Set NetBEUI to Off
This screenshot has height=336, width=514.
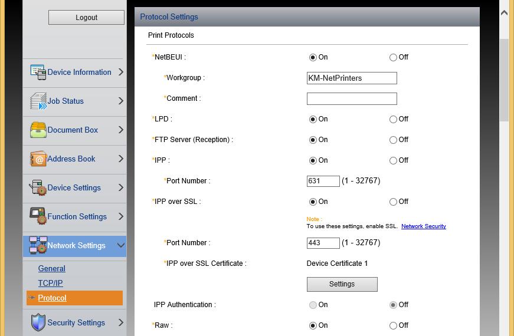coord(393,57)
